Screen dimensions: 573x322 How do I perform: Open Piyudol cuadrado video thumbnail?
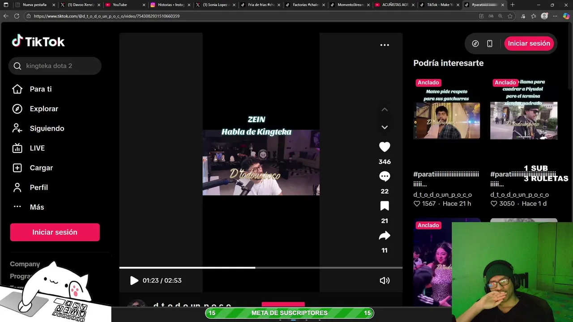point(524,121)
